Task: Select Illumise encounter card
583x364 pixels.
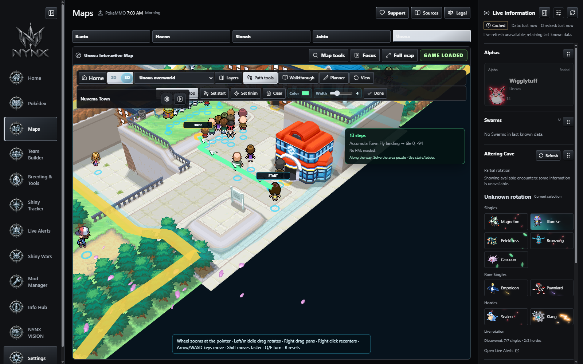Action: coord(552,222)
